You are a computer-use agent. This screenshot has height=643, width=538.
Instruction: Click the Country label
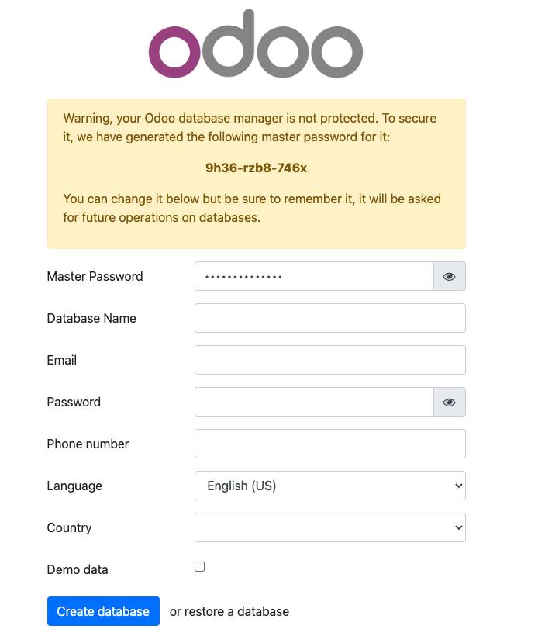click(69, 527)
